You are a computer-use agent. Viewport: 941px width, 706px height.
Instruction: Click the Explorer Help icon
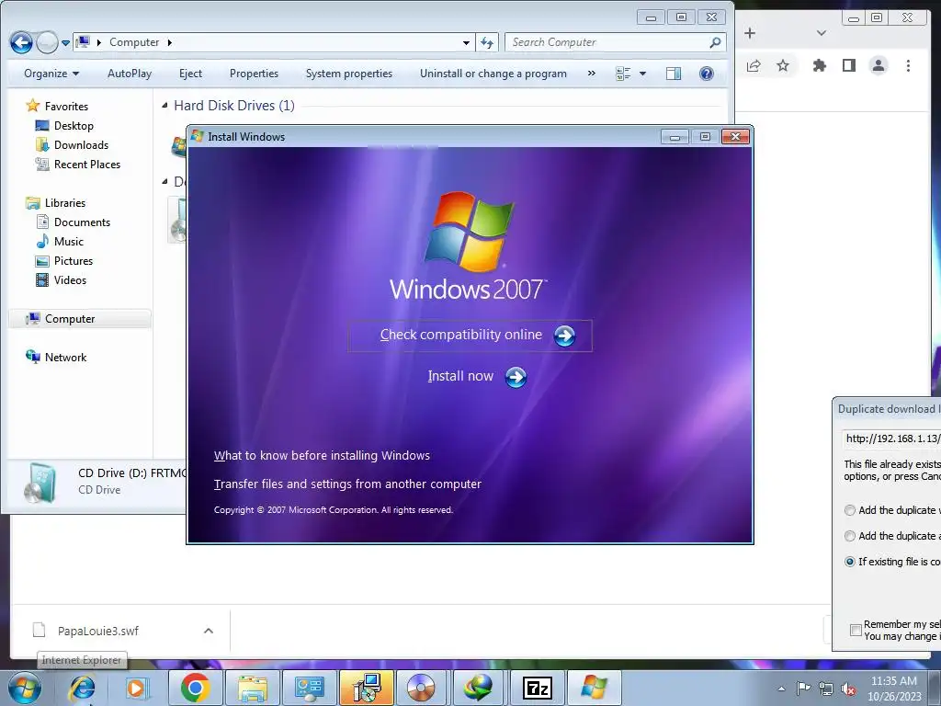coord(707,74)
